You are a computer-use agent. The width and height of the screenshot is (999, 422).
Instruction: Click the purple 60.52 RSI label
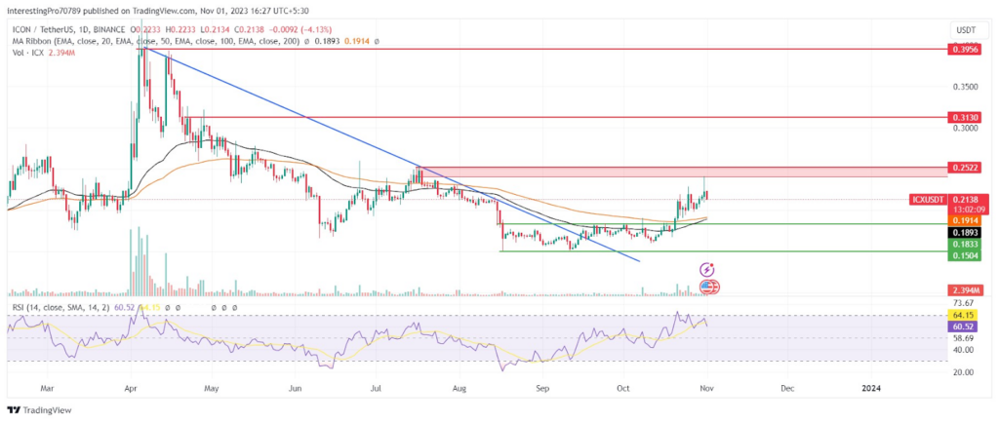[964, 326]
